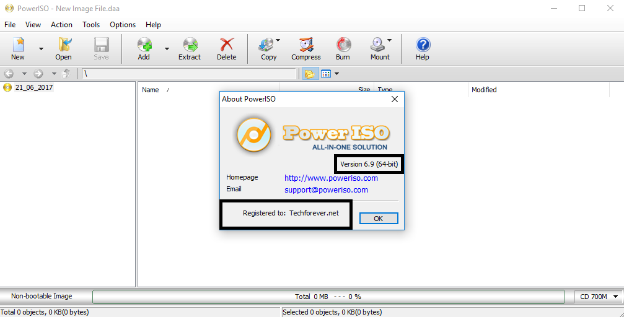Click the Extract toolbar icon
The width and height of the screenshot is (624, 317).
point(190,45)
